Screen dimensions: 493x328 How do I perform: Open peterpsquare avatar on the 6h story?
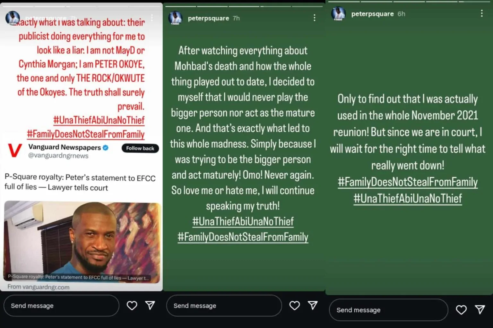point(338,14)
